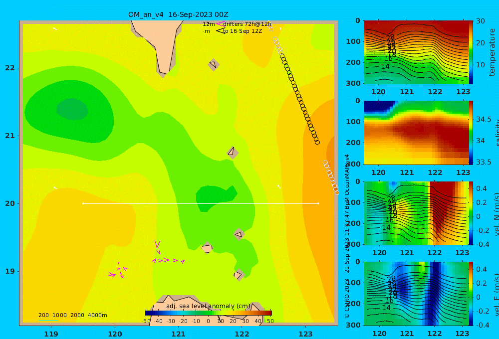Click the black arrow beside 'to 16 Sep 12Z'
This screenshot has width=499, height=339.
click(x=221, y=31)
